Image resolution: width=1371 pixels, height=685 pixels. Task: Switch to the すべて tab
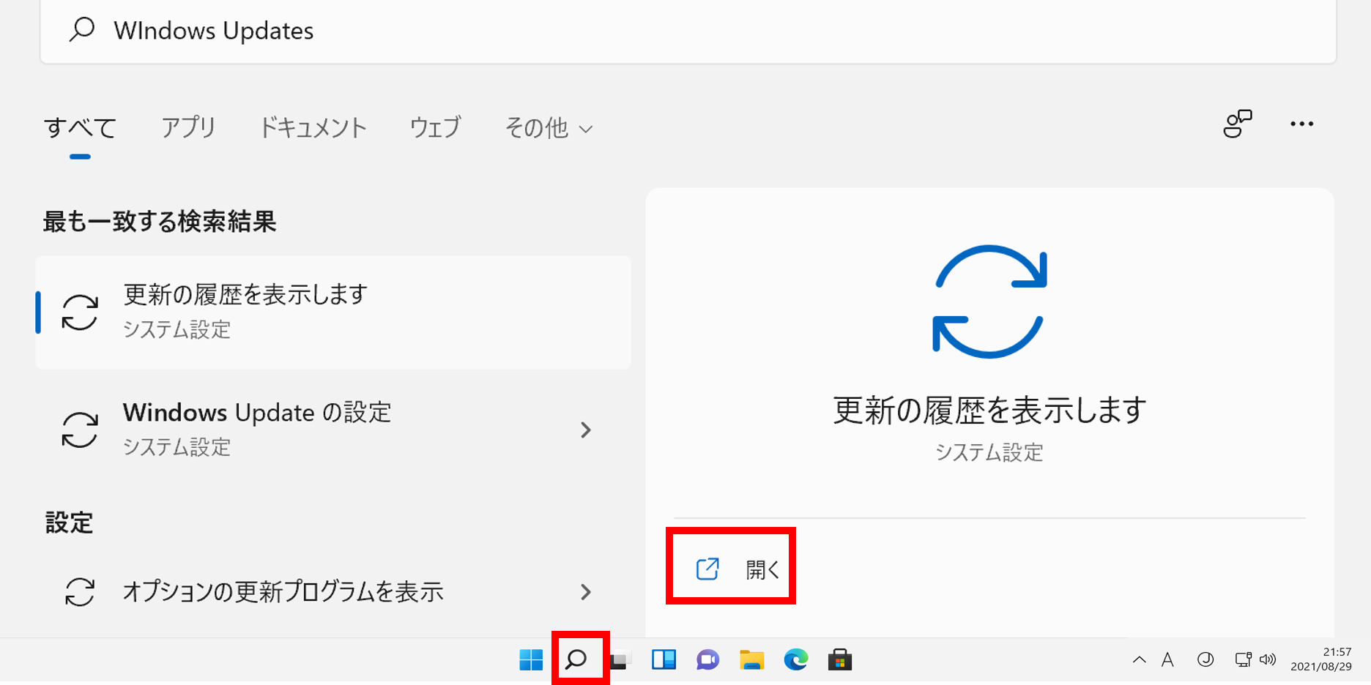pos(80,128)
